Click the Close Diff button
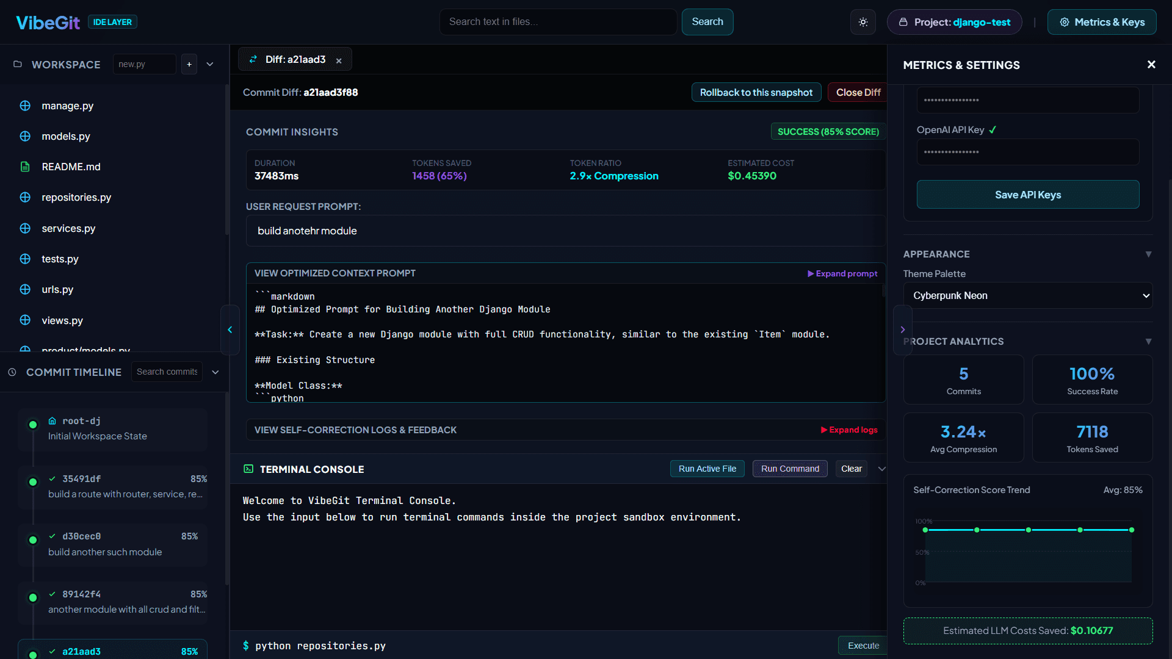The width and height of the screenshot is (1172, 659). (858, 92)
